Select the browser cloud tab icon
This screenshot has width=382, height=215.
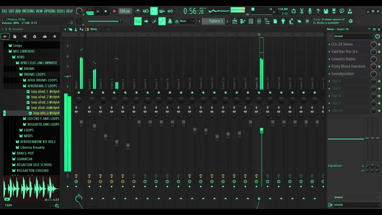click(45, 36)
